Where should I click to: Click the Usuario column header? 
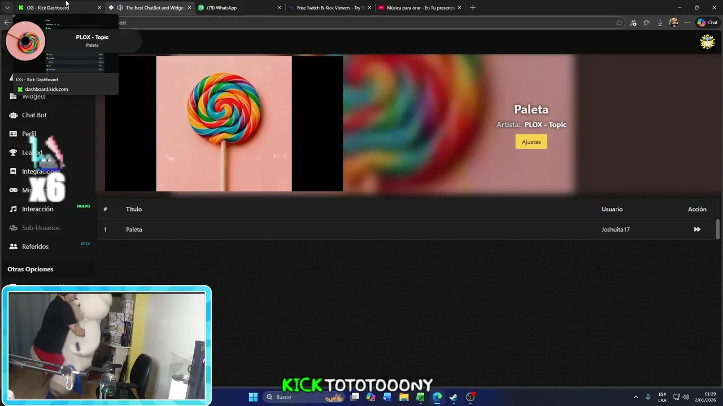pyautogui.click(x=612, y=209)
